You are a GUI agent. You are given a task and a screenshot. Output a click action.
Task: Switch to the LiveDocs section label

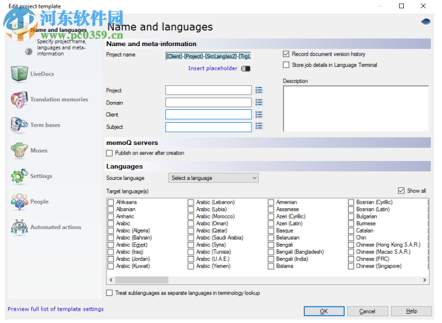click(x=42, y=74)
